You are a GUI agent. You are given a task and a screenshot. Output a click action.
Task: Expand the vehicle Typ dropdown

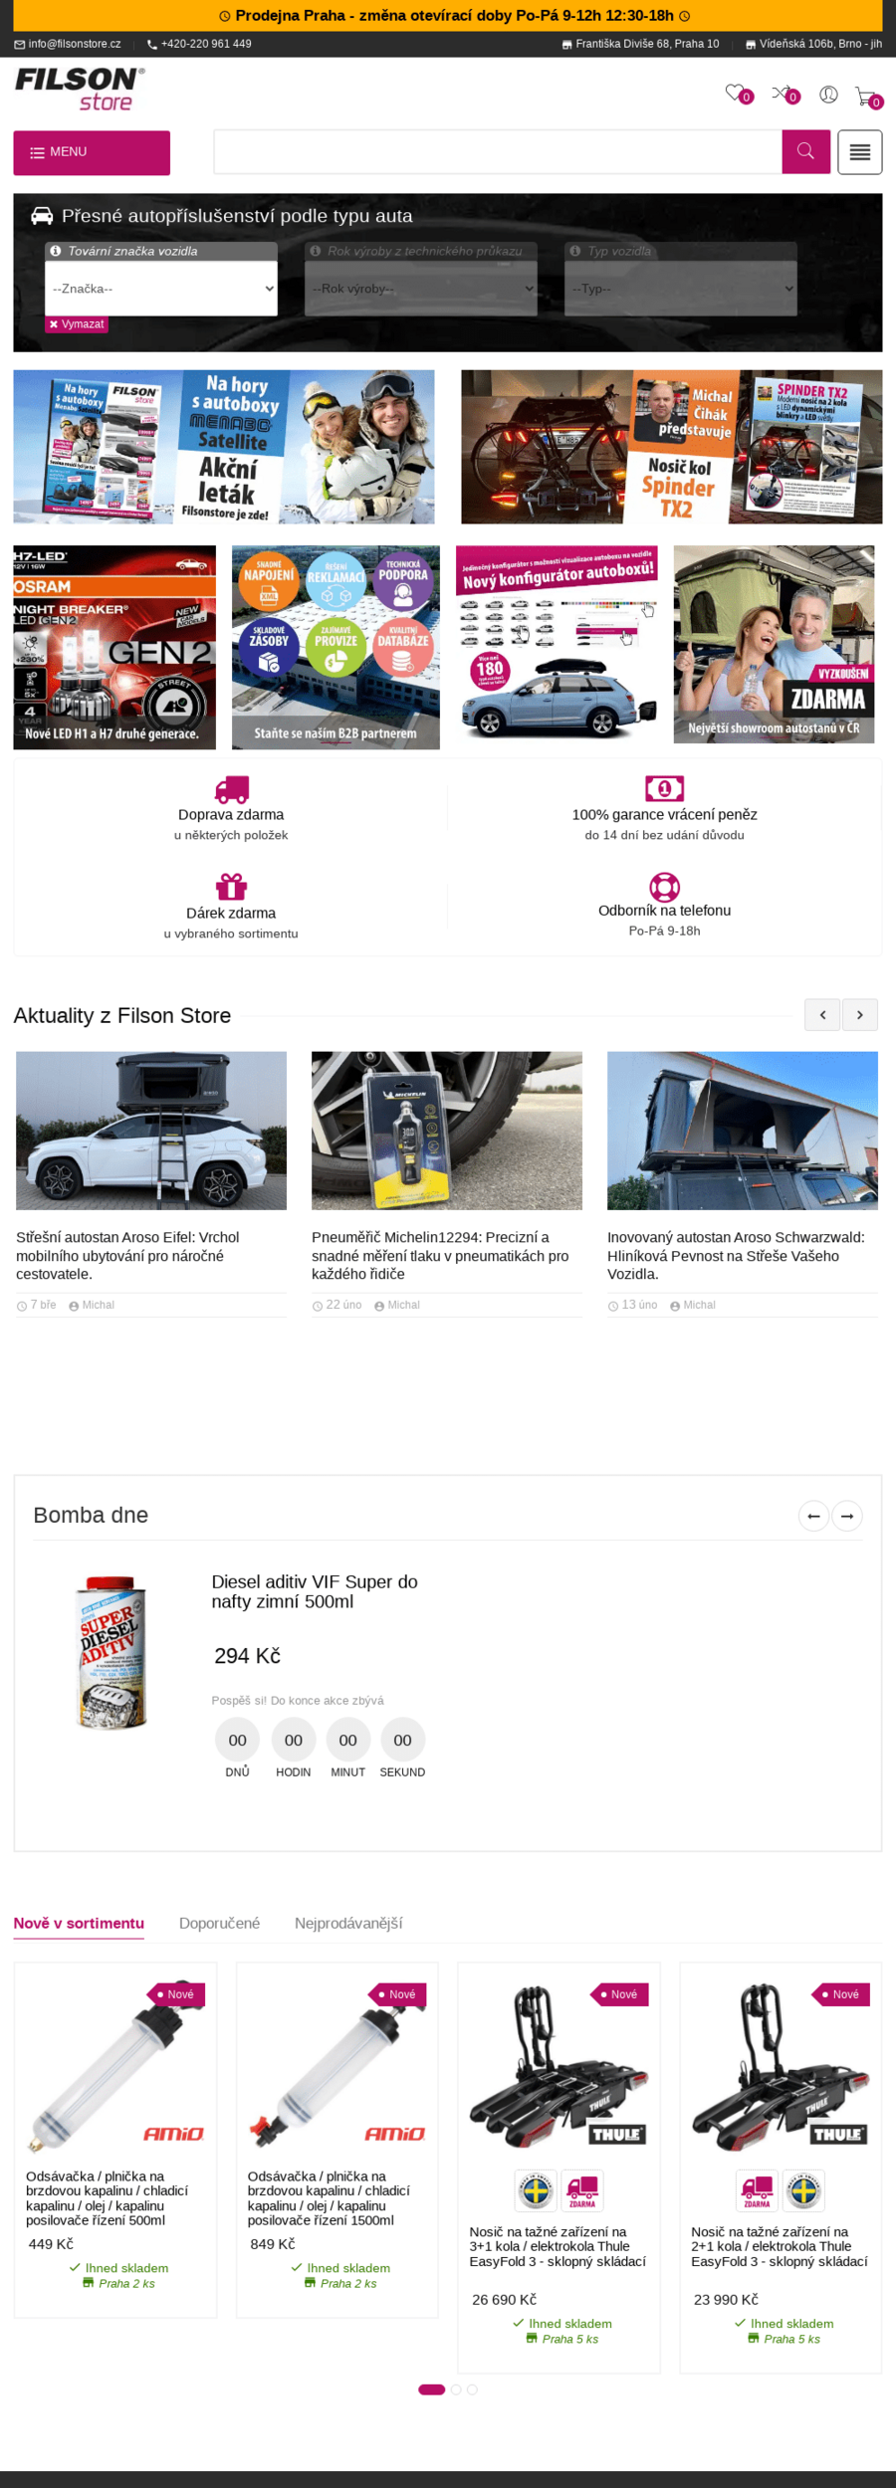click(x=681, y=289)
